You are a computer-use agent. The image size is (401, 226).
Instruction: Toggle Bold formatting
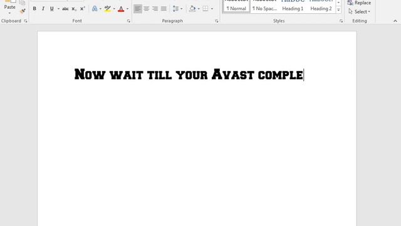(x=34, y=9)
